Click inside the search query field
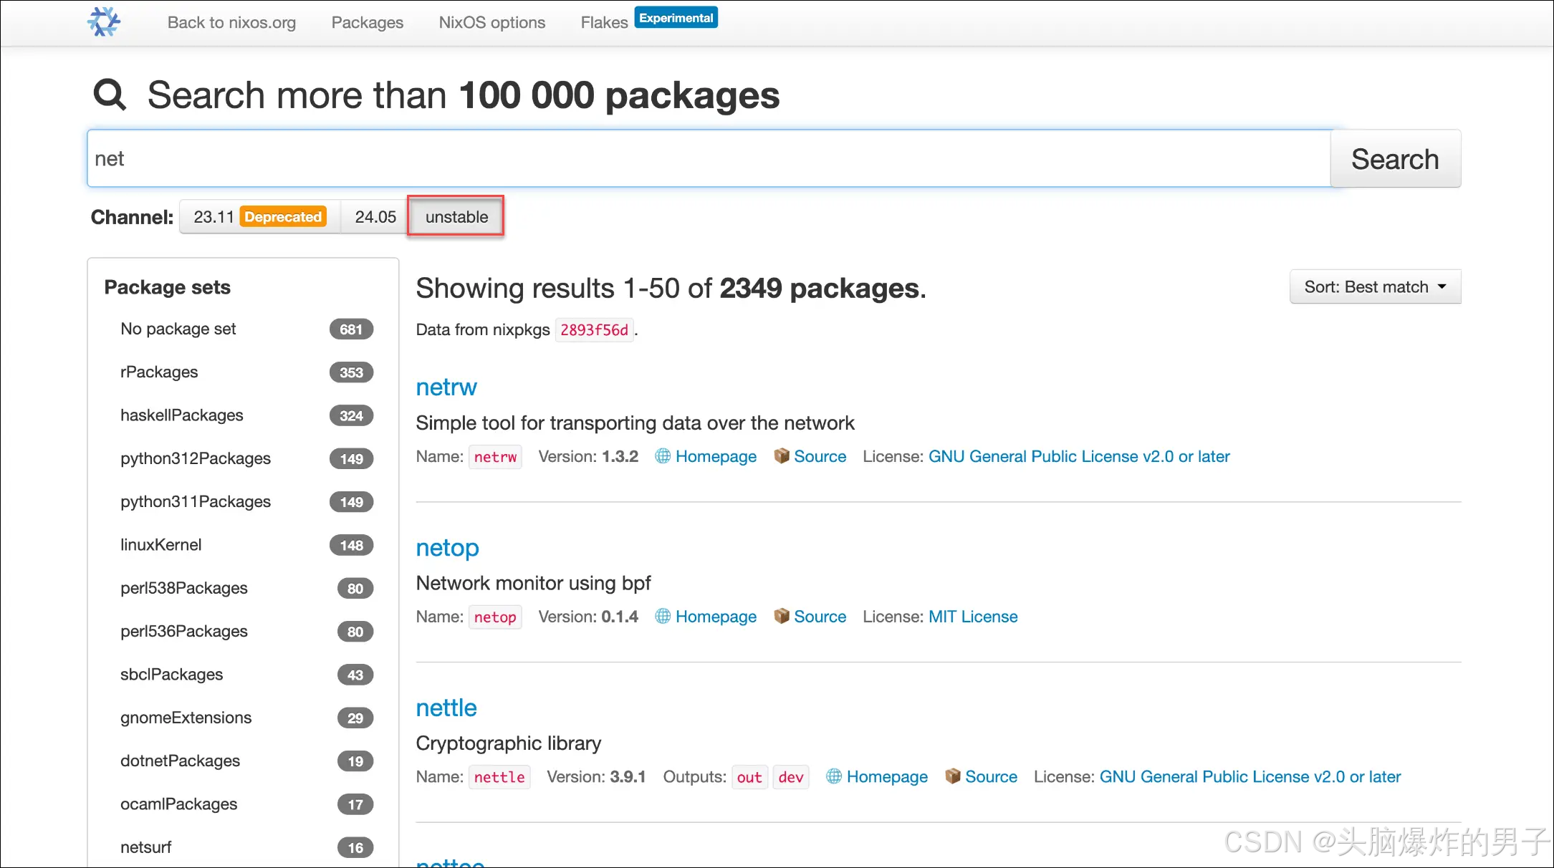Viewport: 1554px width, 868px height. pyautogui.click(x=708, y=159)
